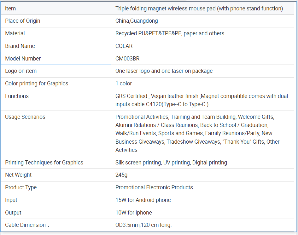Click the Logo on item label

coord(21,71)
